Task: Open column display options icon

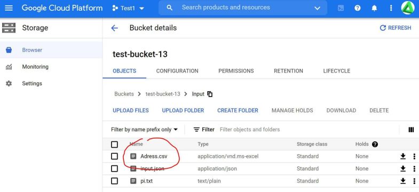Action: tap(411, 130)
